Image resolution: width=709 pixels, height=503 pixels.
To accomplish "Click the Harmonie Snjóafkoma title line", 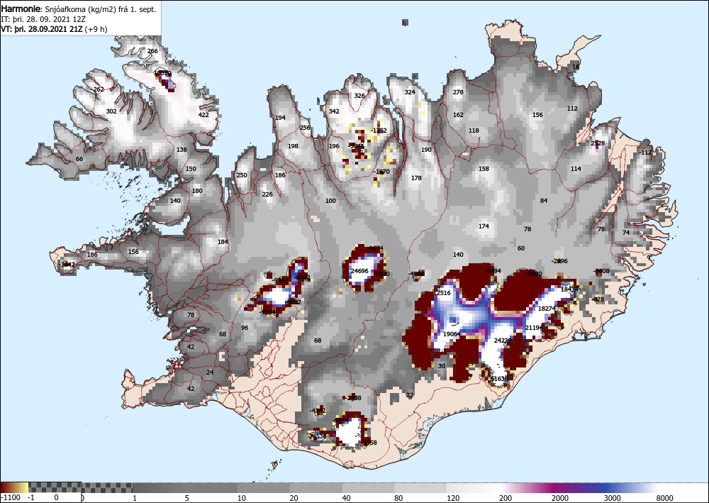I will click(79, 9).
